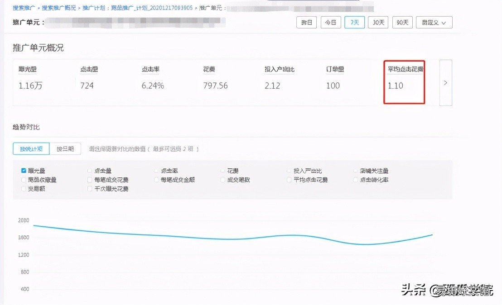
Task: Enable the 点击率 checkbox in trend options
Action: tap(156, 171)
